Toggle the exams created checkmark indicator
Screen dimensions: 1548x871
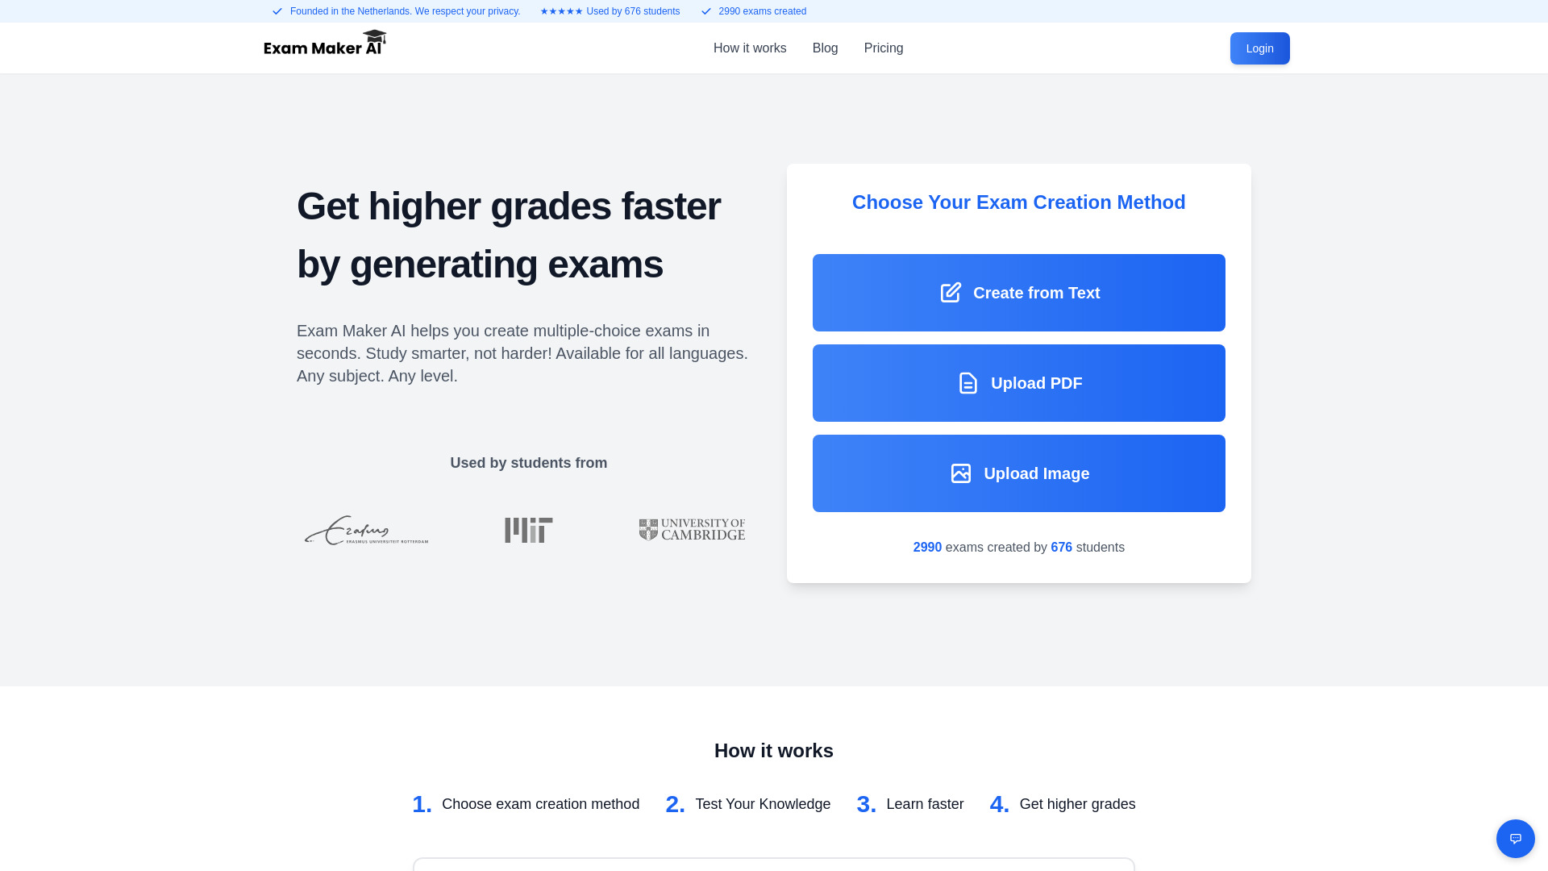tap(707, 10)
